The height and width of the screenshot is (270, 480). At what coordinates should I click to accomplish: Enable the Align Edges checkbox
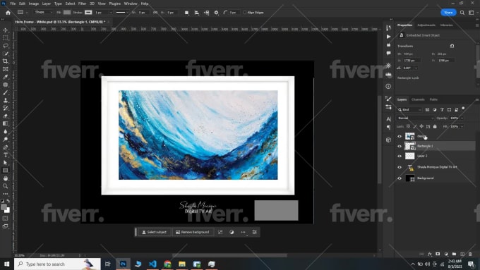[245, 13]
